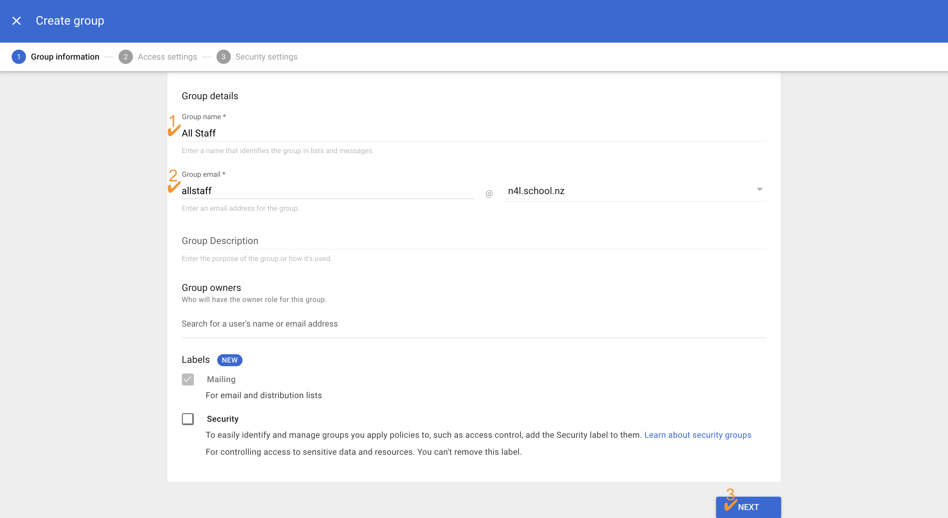
Task: Click the Group information step label
Action: (65, 57)
